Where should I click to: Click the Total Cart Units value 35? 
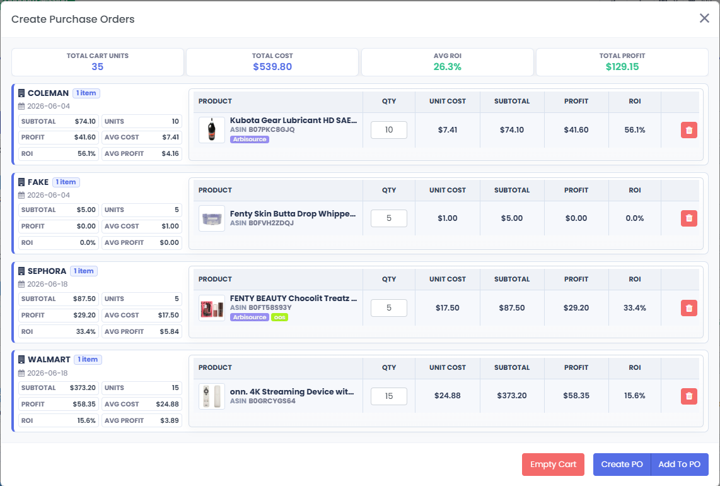click(x=97, y=67)
